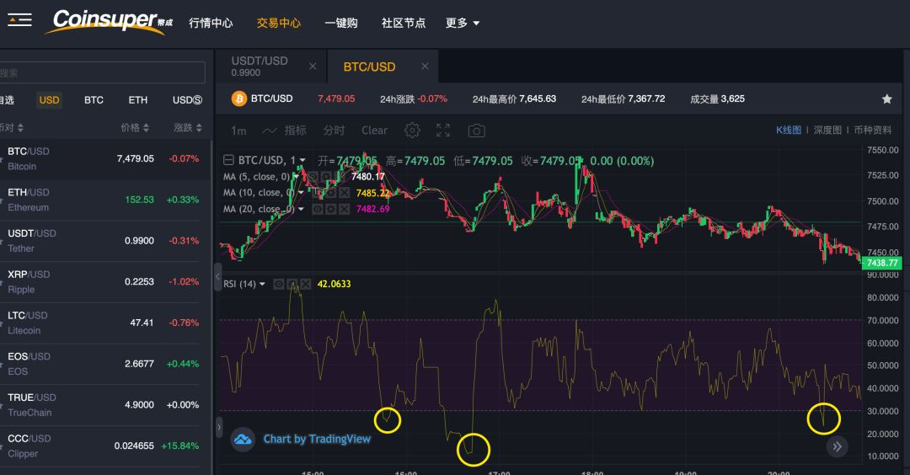Viewport: 910px width, 475px height.
Task: Expand the bottom-left panel arrow handle
Action: click(x=219, y=428)
